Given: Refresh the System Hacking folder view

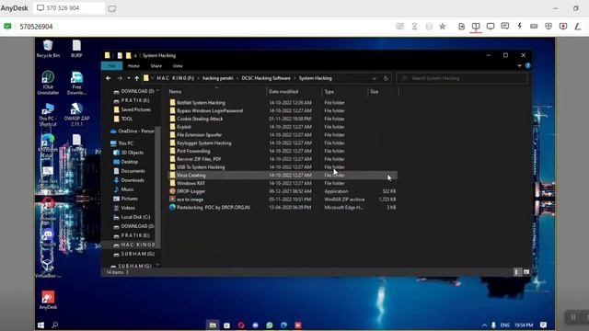Looking at the screenshot, I should tap(386, 78).
